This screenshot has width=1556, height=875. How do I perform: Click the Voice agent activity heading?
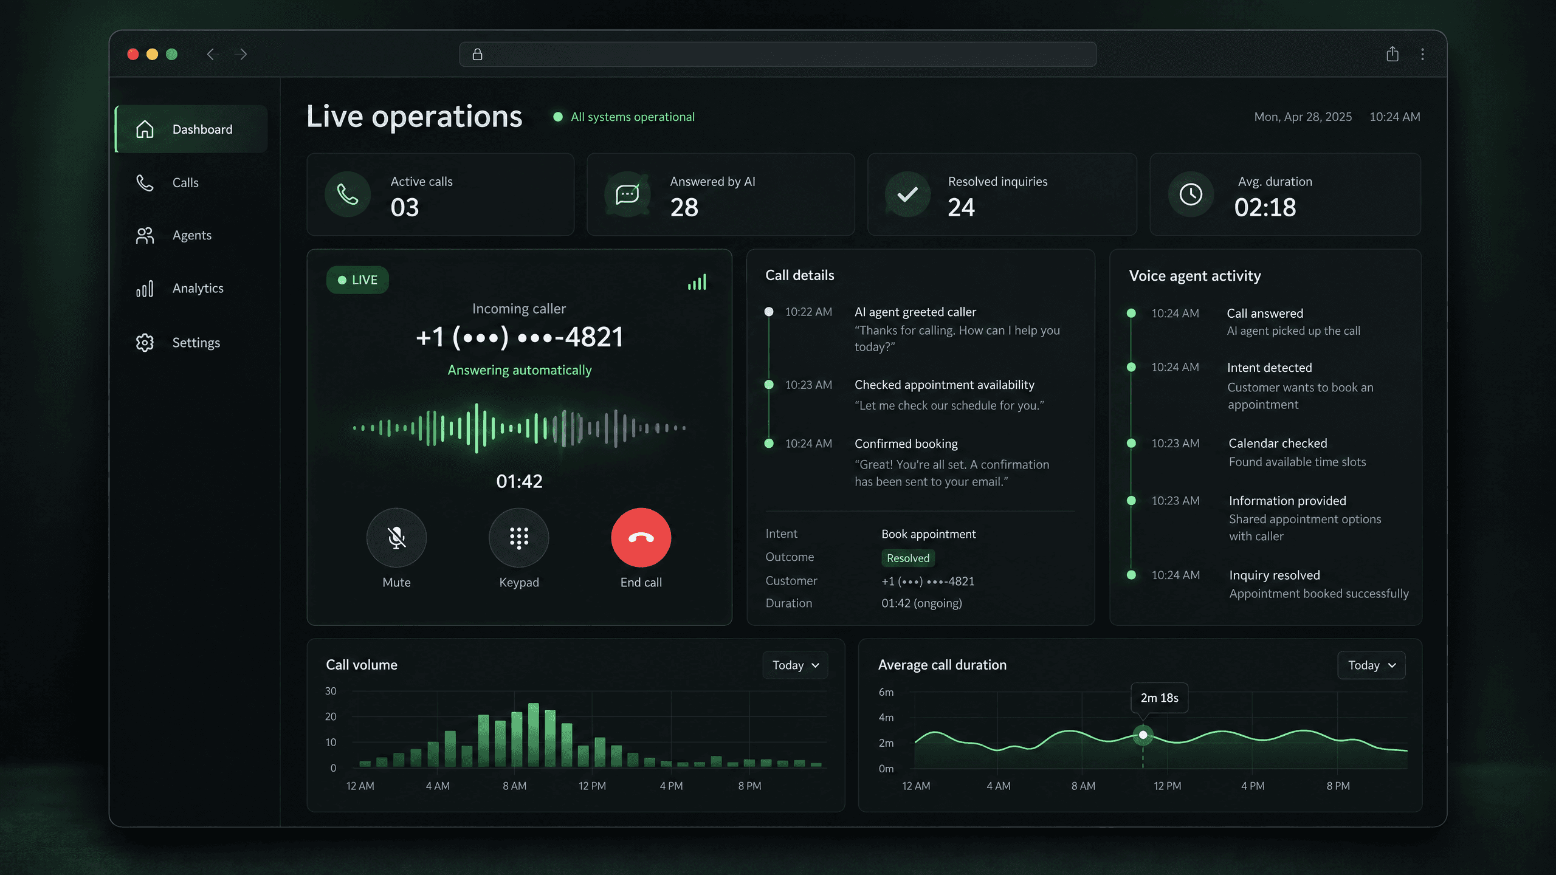(x=1195, y=276)
